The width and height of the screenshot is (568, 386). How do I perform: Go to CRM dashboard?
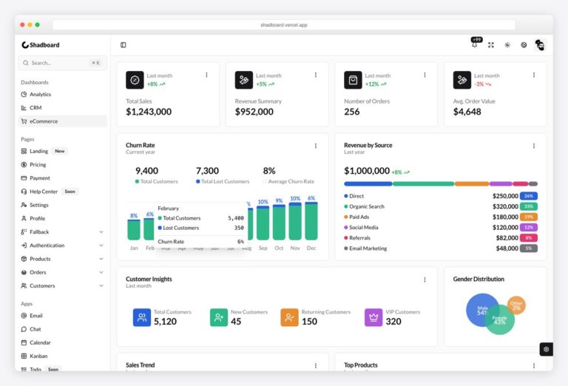[x=62, y=107]
